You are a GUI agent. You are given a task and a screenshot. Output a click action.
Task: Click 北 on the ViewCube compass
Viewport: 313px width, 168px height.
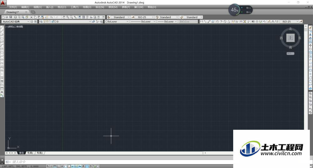[290, 29]
